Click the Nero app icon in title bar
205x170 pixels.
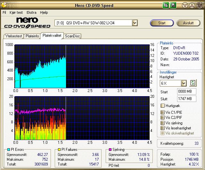pyautogui.click(x=4, y=5)
